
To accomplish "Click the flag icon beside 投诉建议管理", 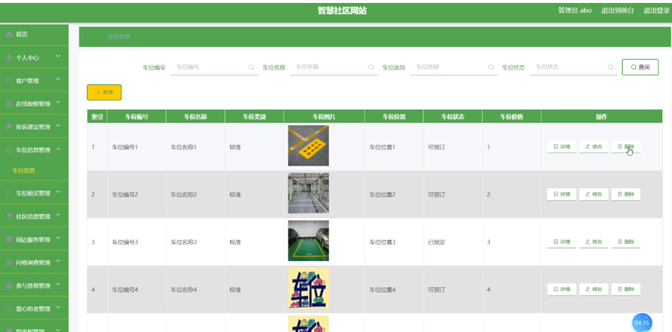I will [9, 127].
